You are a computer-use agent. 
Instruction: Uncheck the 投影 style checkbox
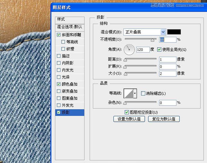(59, 112)
